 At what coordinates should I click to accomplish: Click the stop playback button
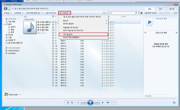click(78, 102)
